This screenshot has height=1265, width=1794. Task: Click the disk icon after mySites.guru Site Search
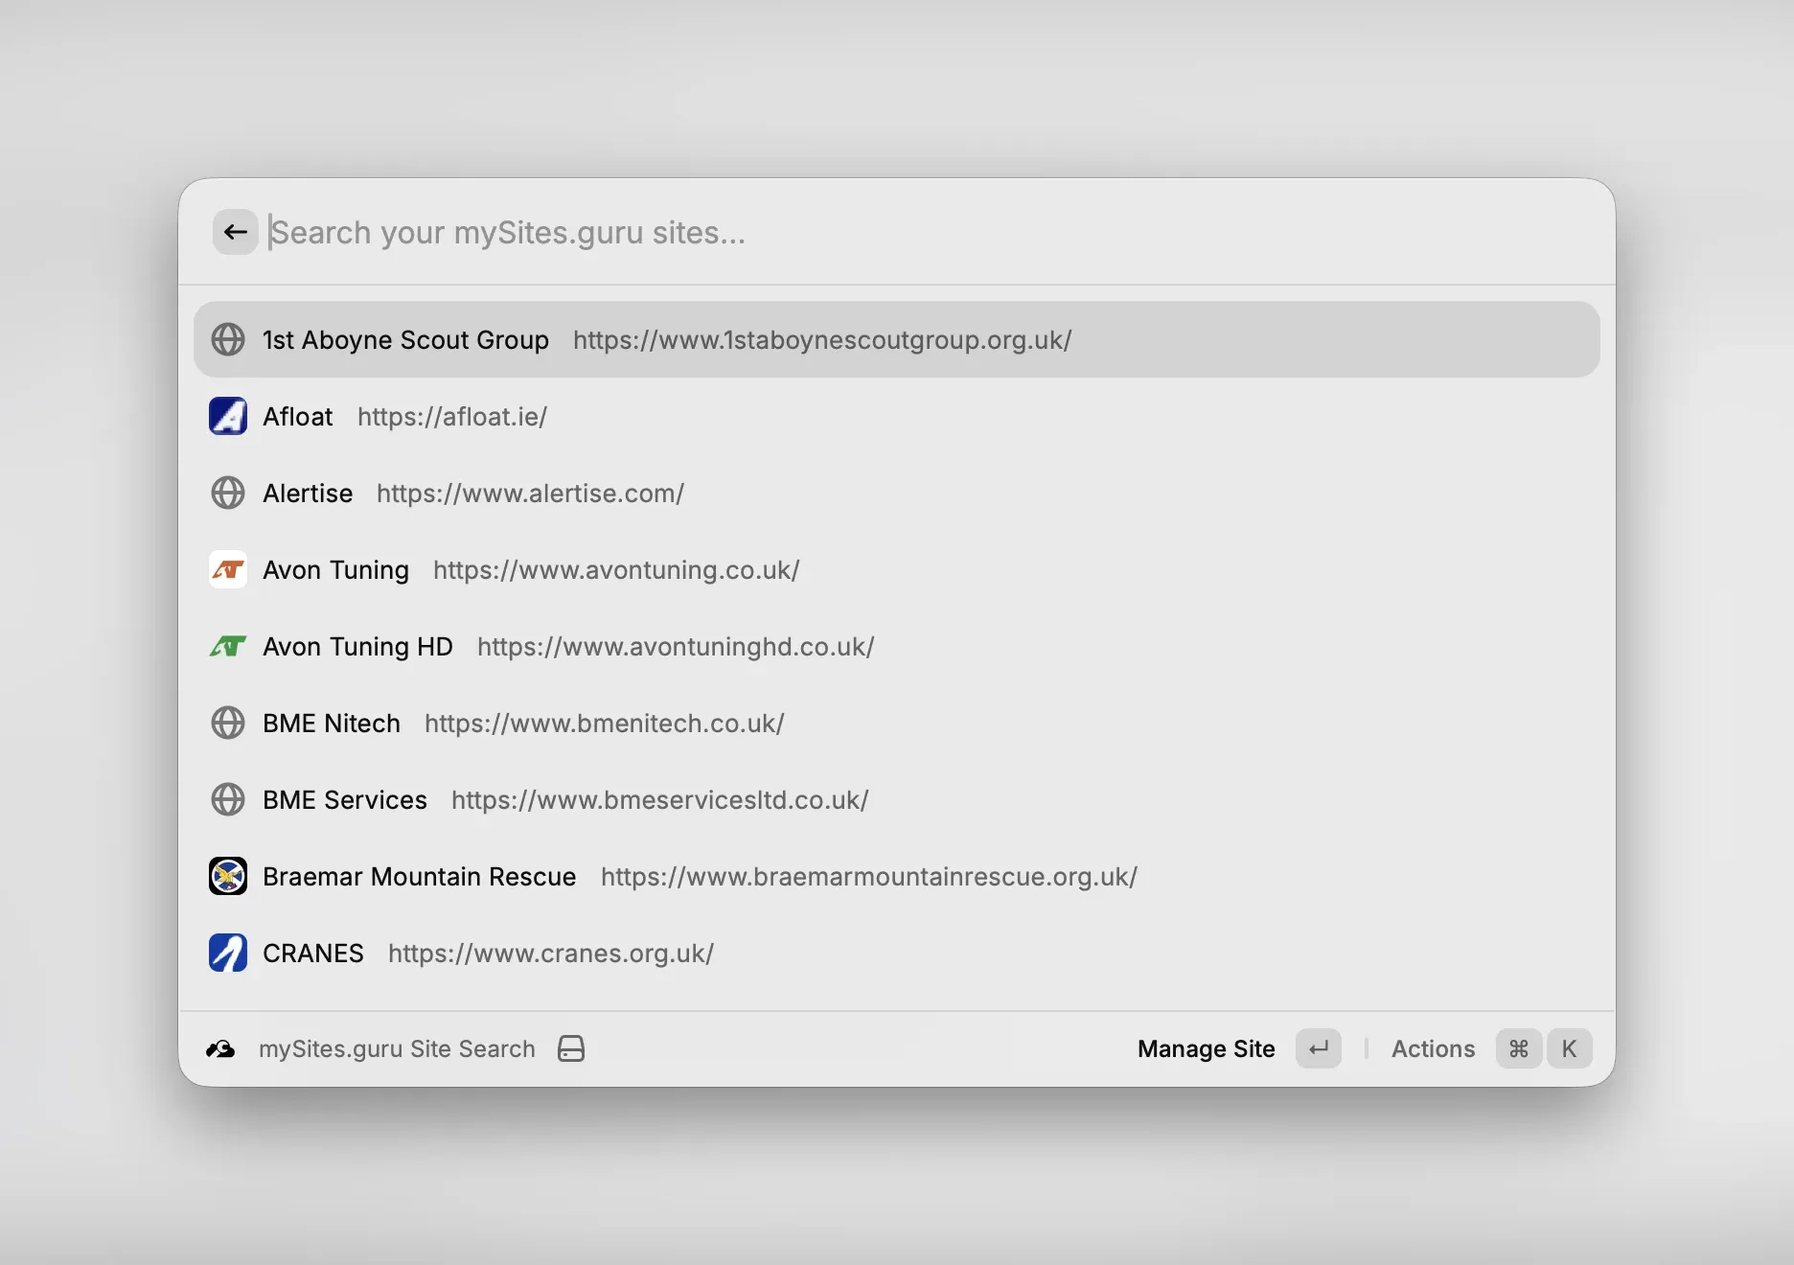[570, 1048]
